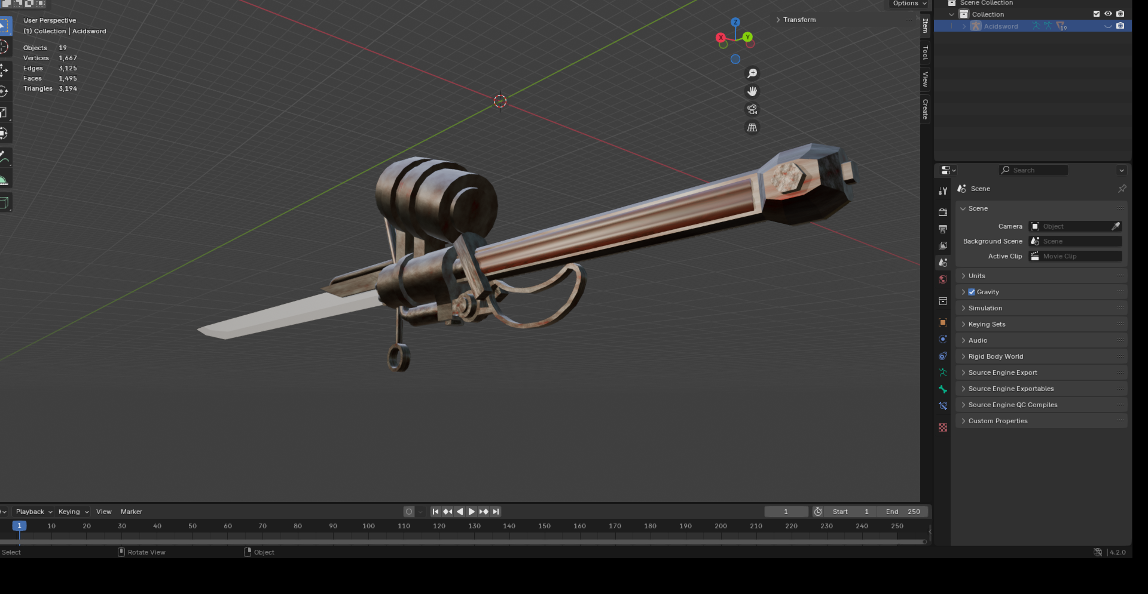
Task: Open the timeline Marker menu
Action: click(x=131, y=512)
